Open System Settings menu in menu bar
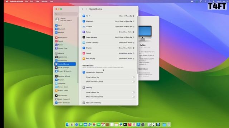Screen dimensions: 229x128 coord(16,1)
